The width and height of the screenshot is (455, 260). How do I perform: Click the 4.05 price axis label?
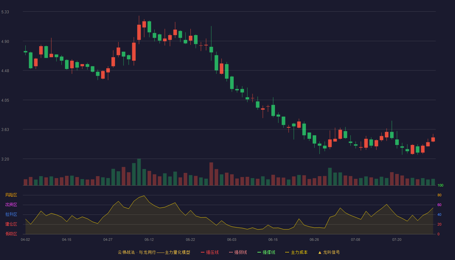click(x=5, y=100)
